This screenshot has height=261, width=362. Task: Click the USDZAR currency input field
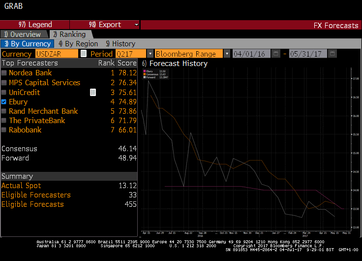57,54
